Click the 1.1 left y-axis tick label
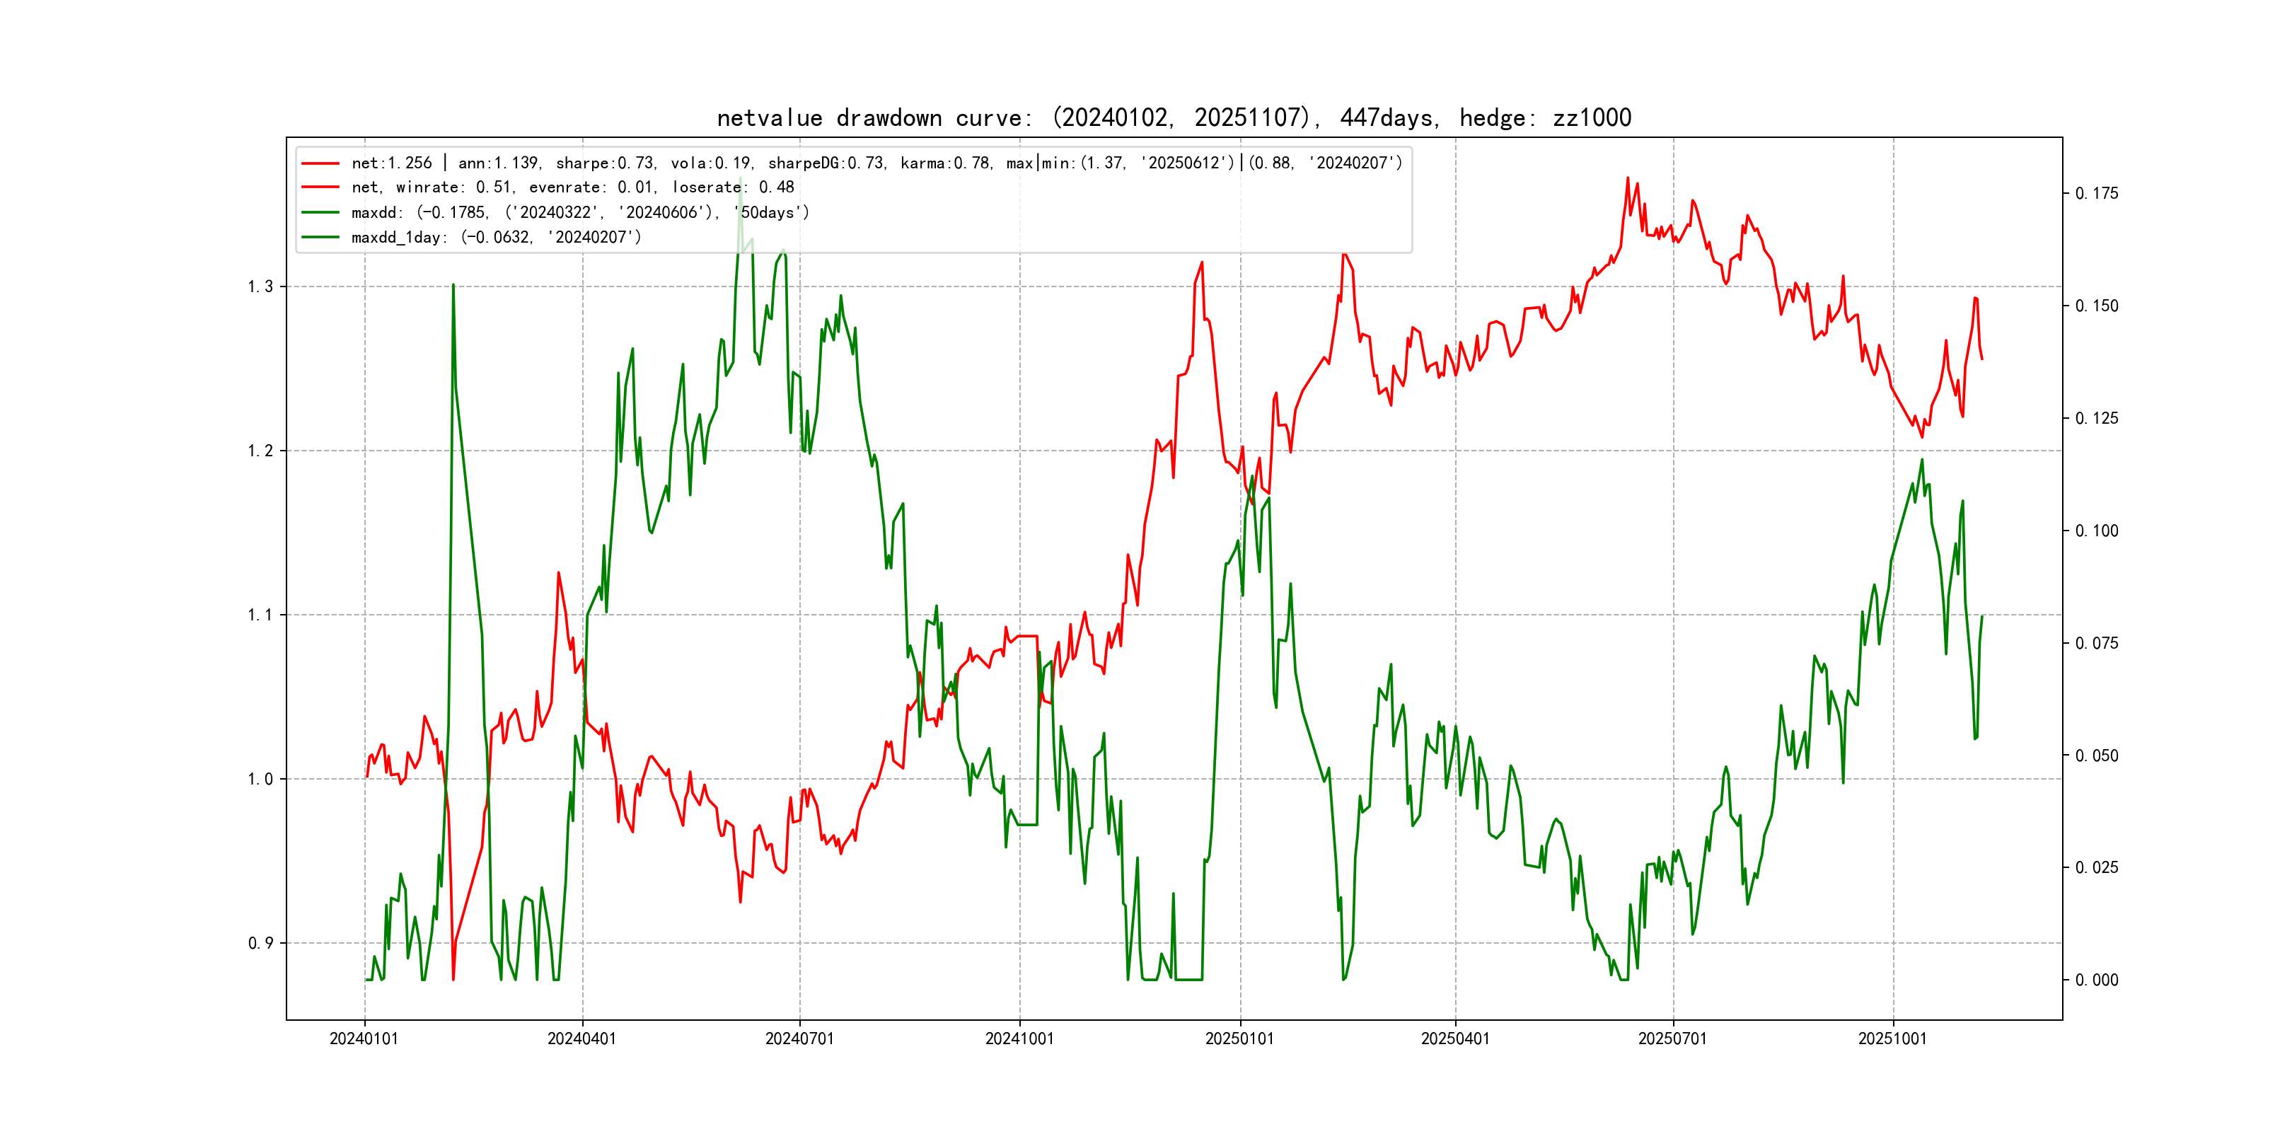2292x1146 pixels. pos(260,615)
